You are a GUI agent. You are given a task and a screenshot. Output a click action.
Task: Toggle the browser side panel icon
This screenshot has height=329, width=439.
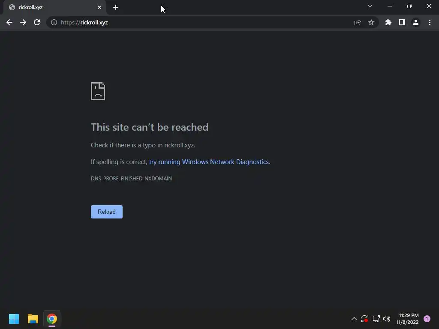coord(402,22)
